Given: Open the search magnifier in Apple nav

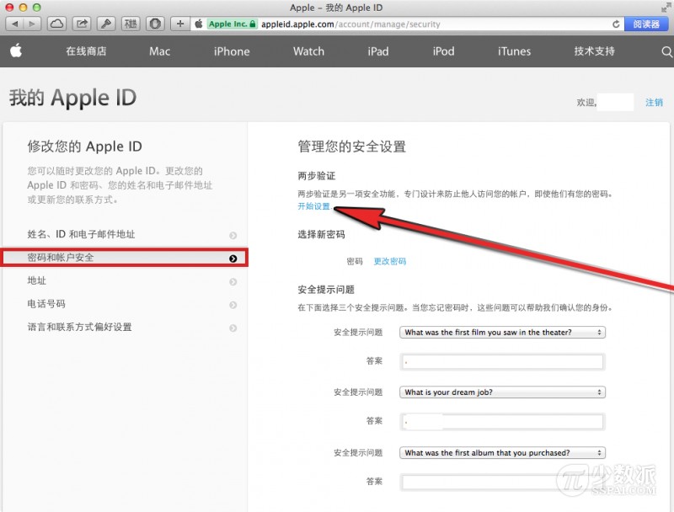Looking at the screenshot, I should coord(666,51).
